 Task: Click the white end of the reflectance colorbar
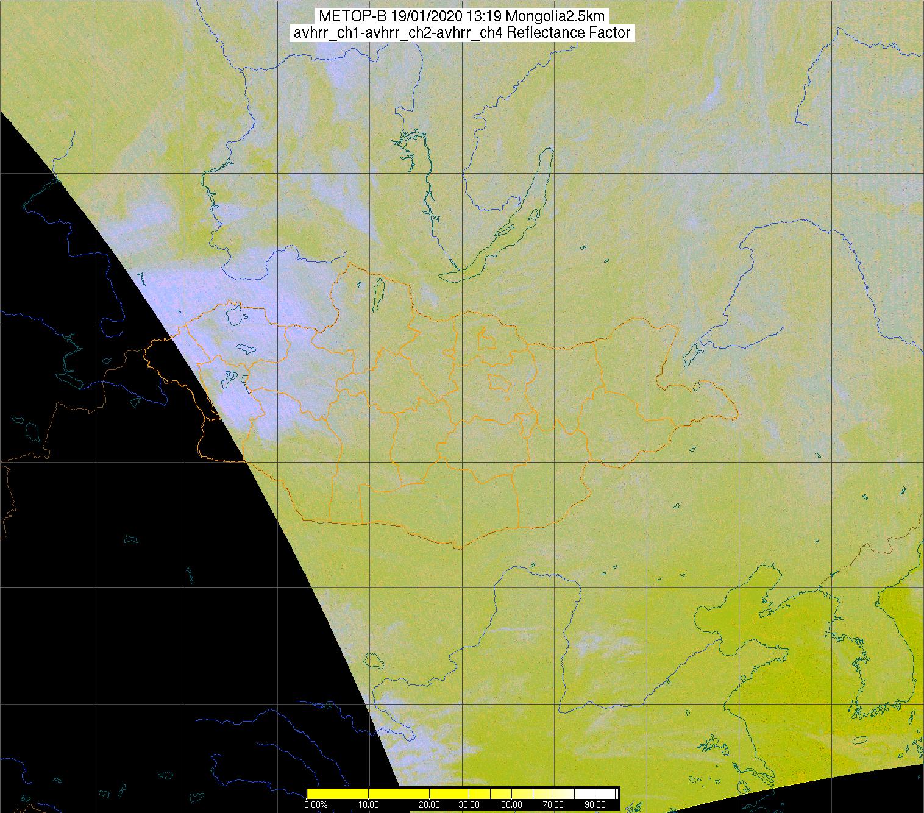tap(609, 793)
